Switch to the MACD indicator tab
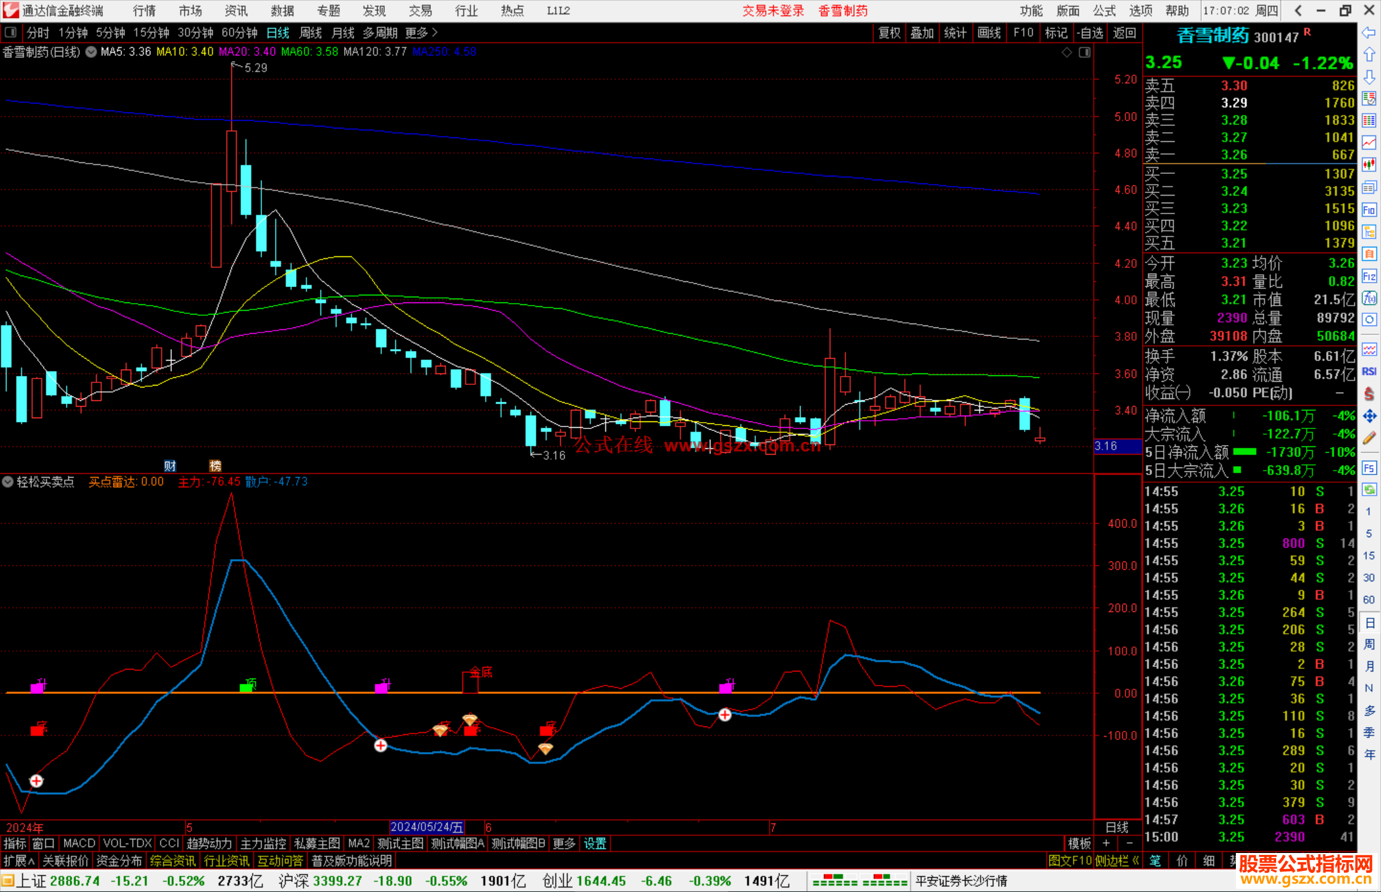 pos(79,843)
